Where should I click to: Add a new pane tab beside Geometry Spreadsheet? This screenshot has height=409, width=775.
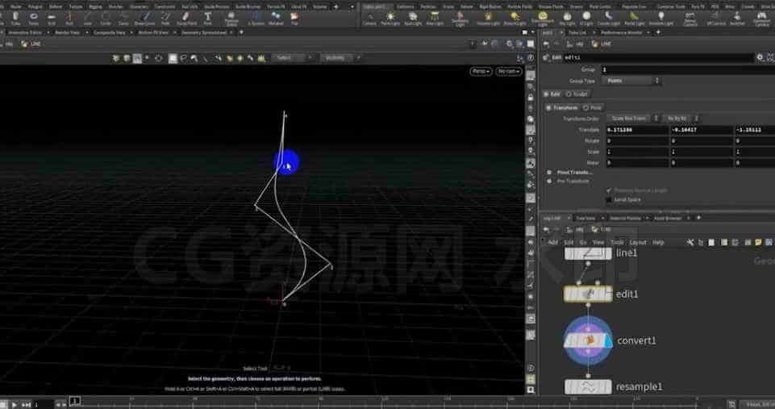[x=241, y=32]
